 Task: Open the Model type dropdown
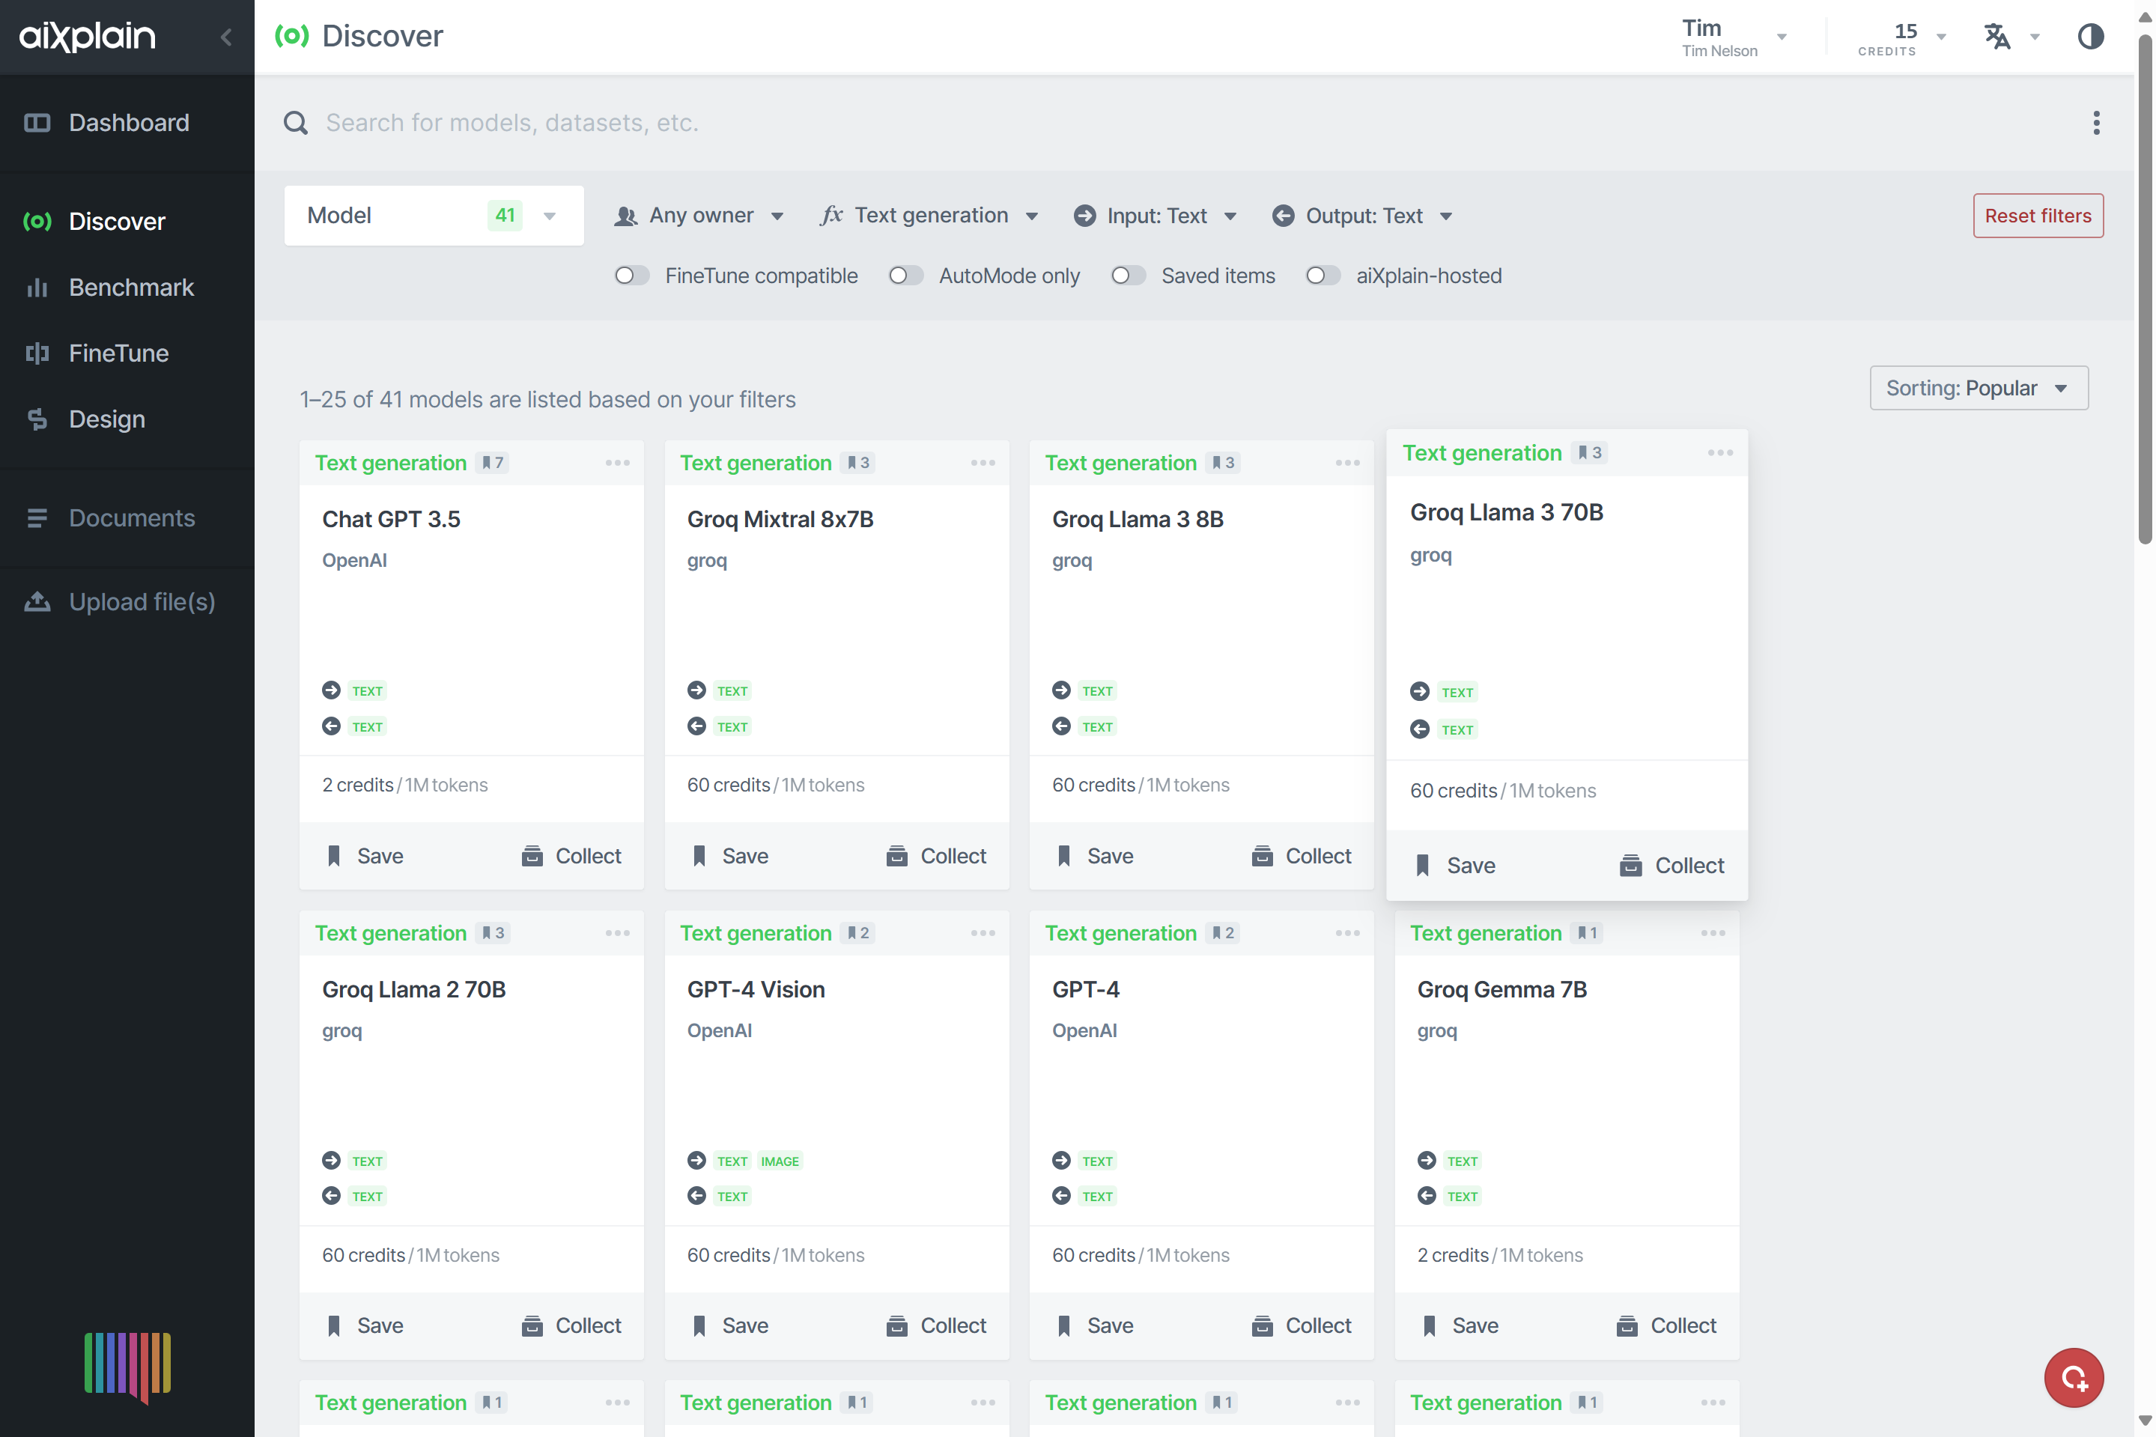[434, 216]
